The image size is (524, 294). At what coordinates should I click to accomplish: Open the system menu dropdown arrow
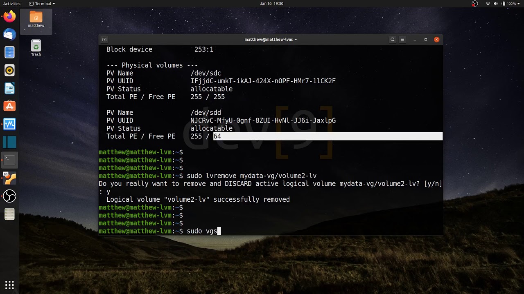[519, 4]
